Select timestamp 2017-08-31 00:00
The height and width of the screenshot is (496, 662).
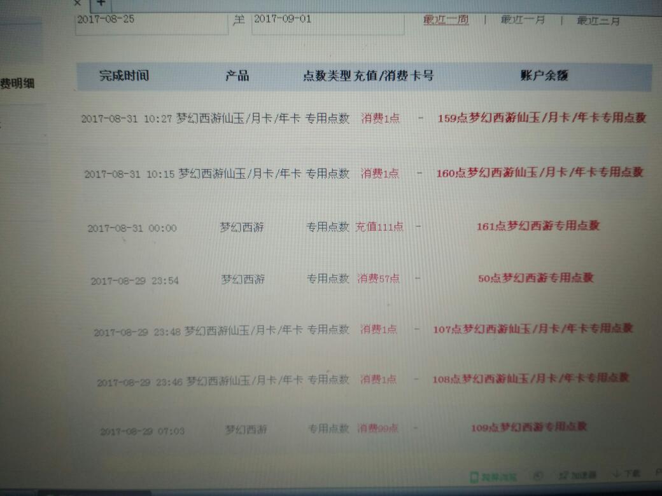click(132, 228)
